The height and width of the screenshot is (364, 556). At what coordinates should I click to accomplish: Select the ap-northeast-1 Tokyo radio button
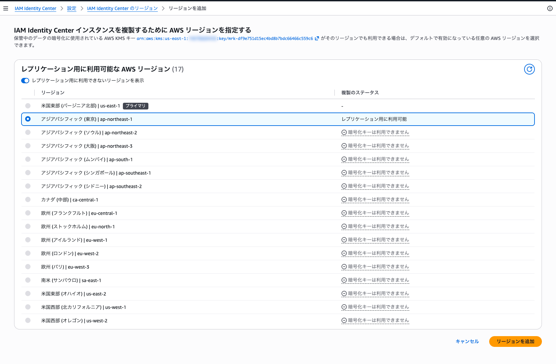tap(28, 119)
